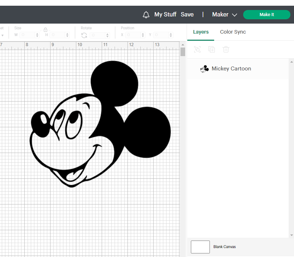Click the Width size input field

pos(27,35)
